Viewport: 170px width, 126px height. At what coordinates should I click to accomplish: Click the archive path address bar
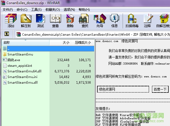[93, 35]
